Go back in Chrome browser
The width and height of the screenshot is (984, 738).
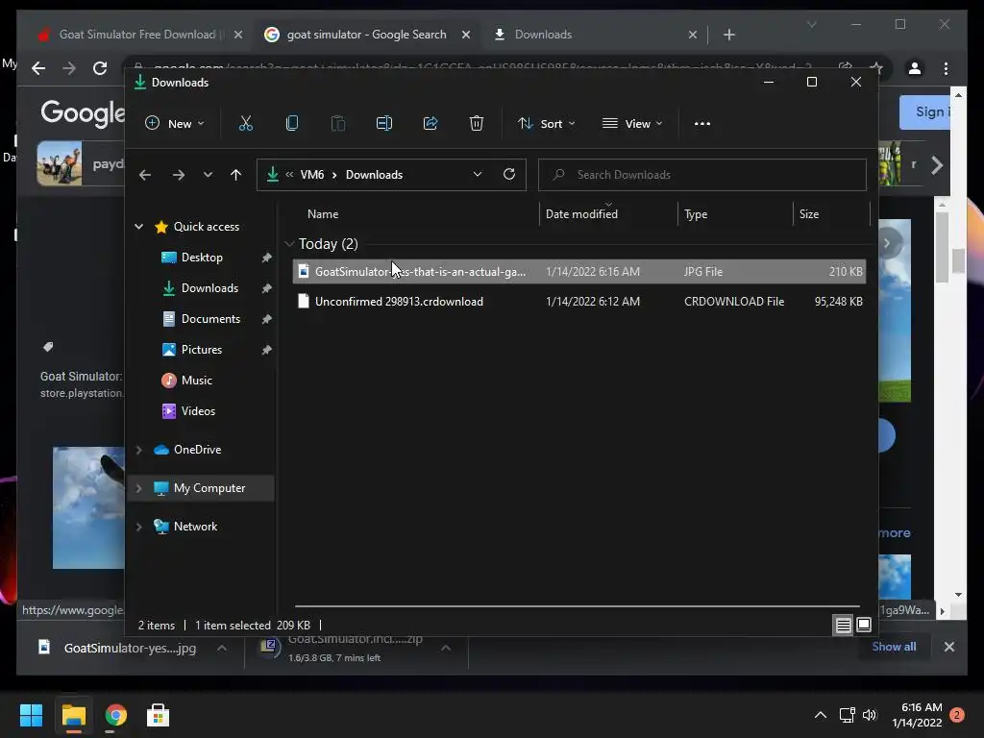[x=38, y=68]
